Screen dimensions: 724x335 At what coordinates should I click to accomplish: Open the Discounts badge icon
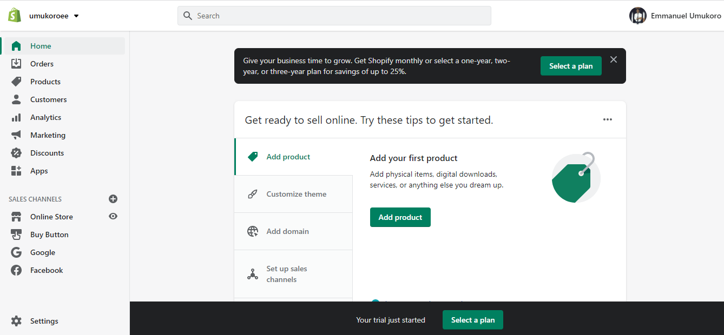tap(16, 153)
